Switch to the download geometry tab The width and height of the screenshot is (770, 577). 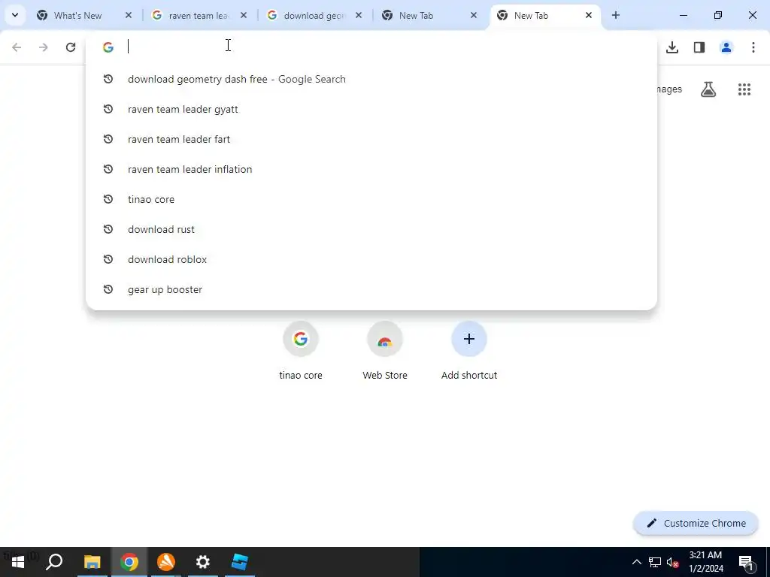click(314, 16)
